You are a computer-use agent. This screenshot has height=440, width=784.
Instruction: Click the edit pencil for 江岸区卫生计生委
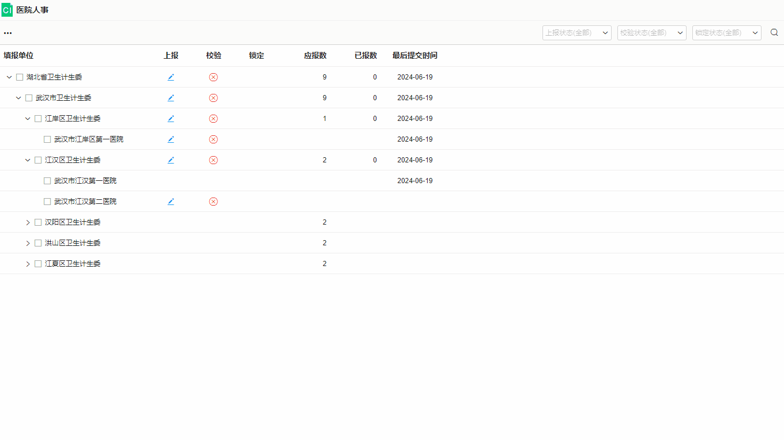click(x=171, y=119)
